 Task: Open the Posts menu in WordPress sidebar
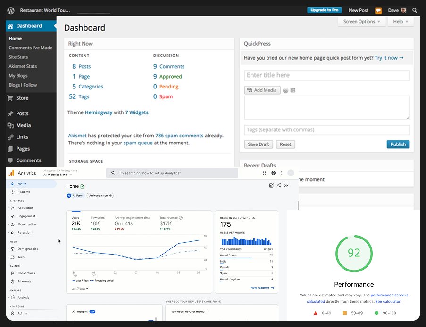click(22, 113)
